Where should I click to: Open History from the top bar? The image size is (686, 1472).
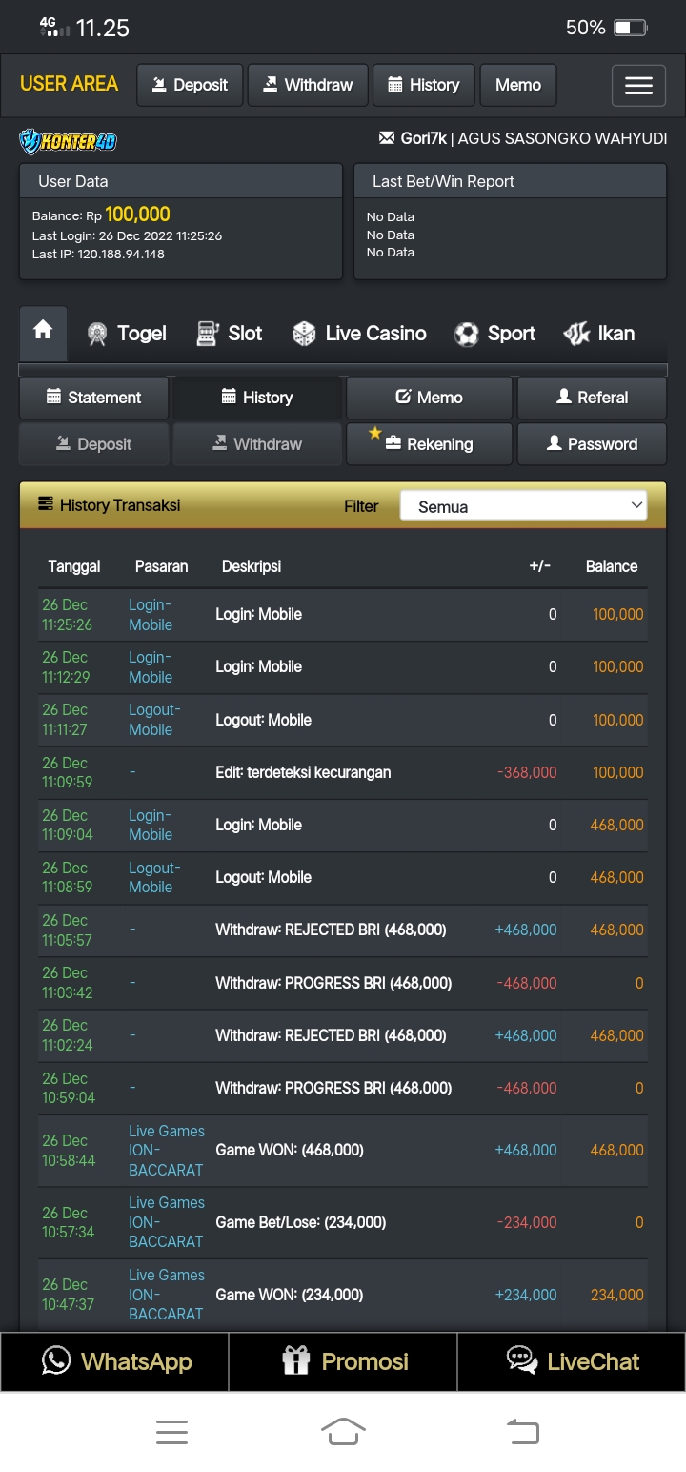[423, 86]
